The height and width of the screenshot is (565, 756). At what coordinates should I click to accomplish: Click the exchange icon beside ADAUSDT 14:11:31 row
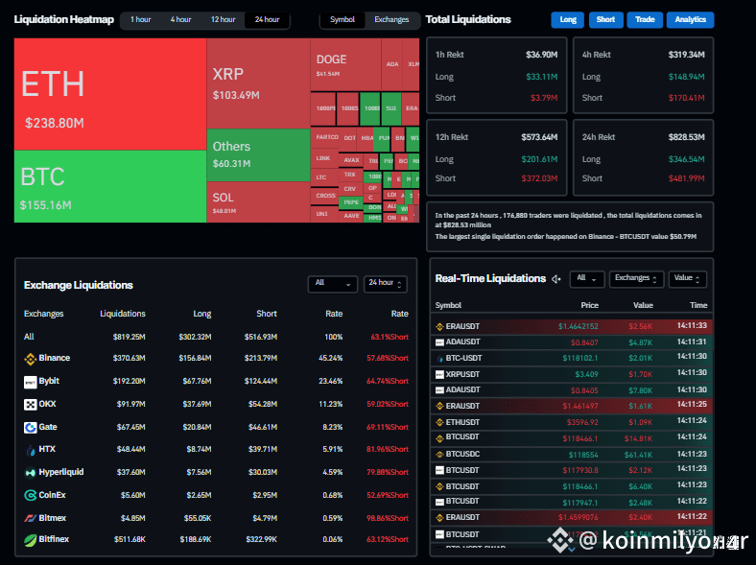[x=439, y=342]
